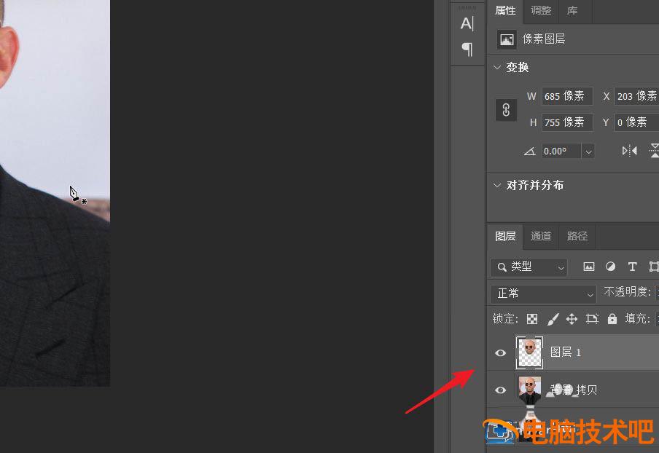Click the width input field showing 685 像素
The image size is (659, 453).
click(566, 96)
